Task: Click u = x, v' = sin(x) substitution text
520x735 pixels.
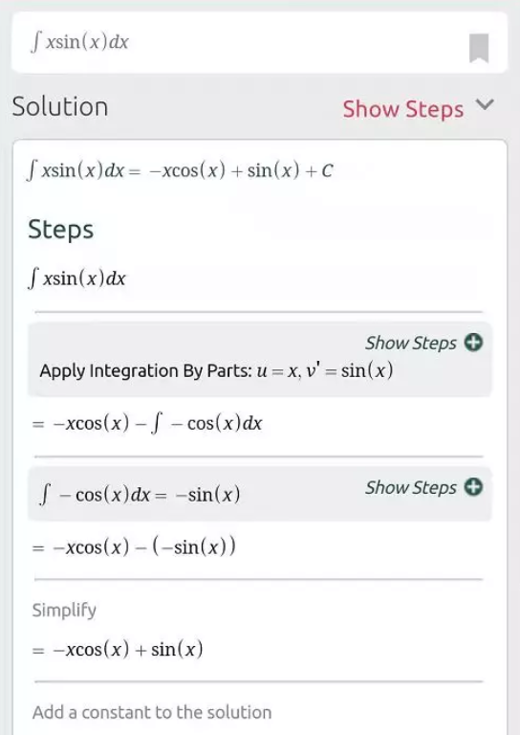Action: click(x=324, y=370)
